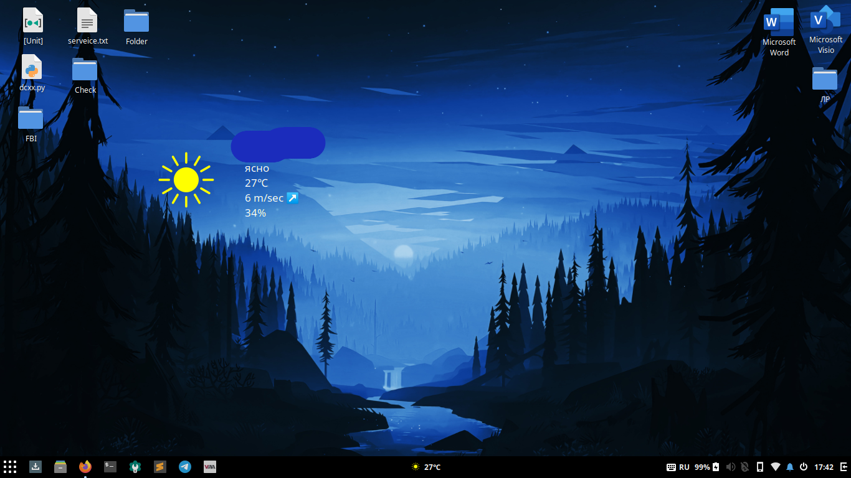Click the sun icon in the weather widget
This screenshot has width=851, height=478.
pos(186,179)
